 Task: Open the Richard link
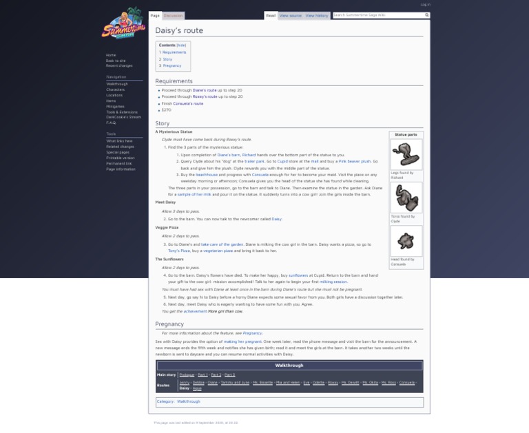click(249, 155)
